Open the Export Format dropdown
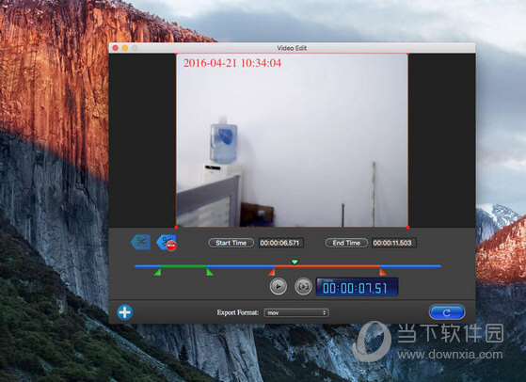This screenshot has width=526, height=382. 296,312
